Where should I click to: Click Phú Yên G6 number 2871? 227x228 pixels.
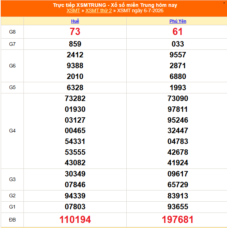[178, 66]
